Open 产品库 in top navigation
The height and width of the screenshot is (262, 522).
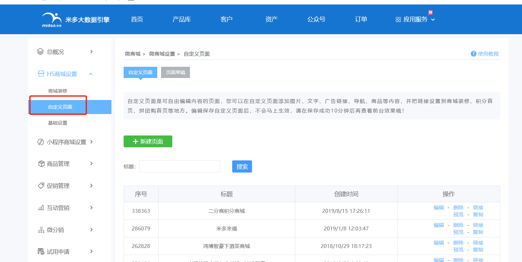[x=182, y=19]
